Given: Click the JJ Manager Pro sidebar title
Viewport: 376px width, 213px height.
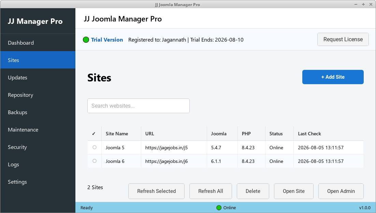Looking at the screenshot, I should 35,21.
